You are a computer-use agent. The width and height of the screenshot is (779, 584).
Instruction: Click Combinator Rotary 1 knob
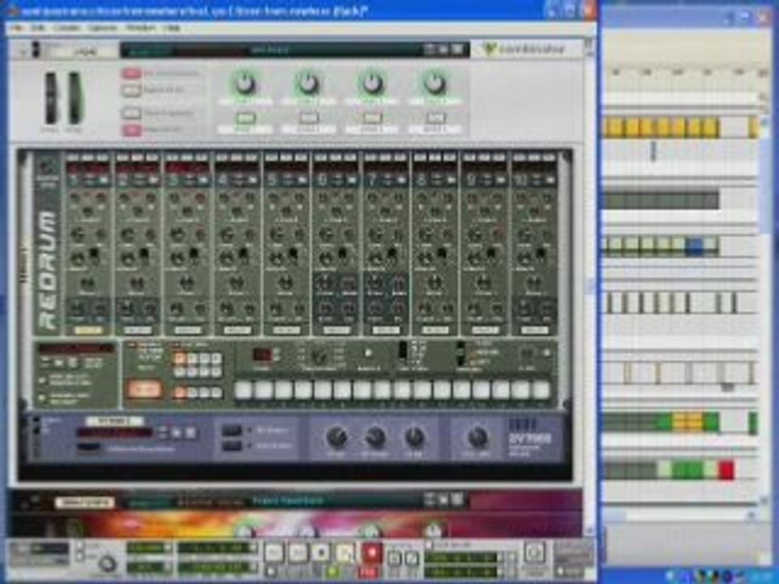[245, 84]
